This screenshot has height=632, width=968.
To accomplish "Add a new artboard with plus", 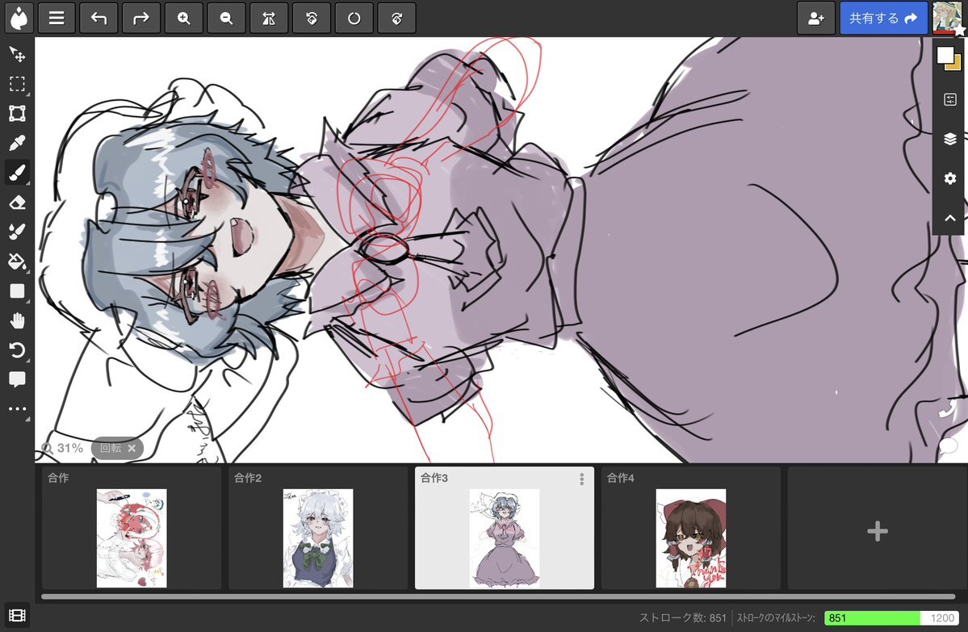I will (x=878, y=531).
